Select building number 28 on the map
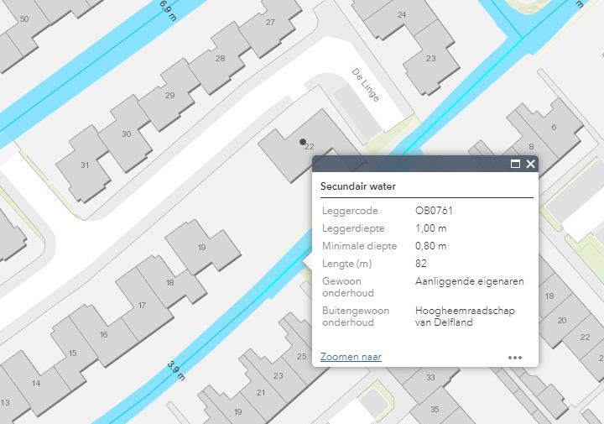Viewport: 604px width, 424px height. 220,58
